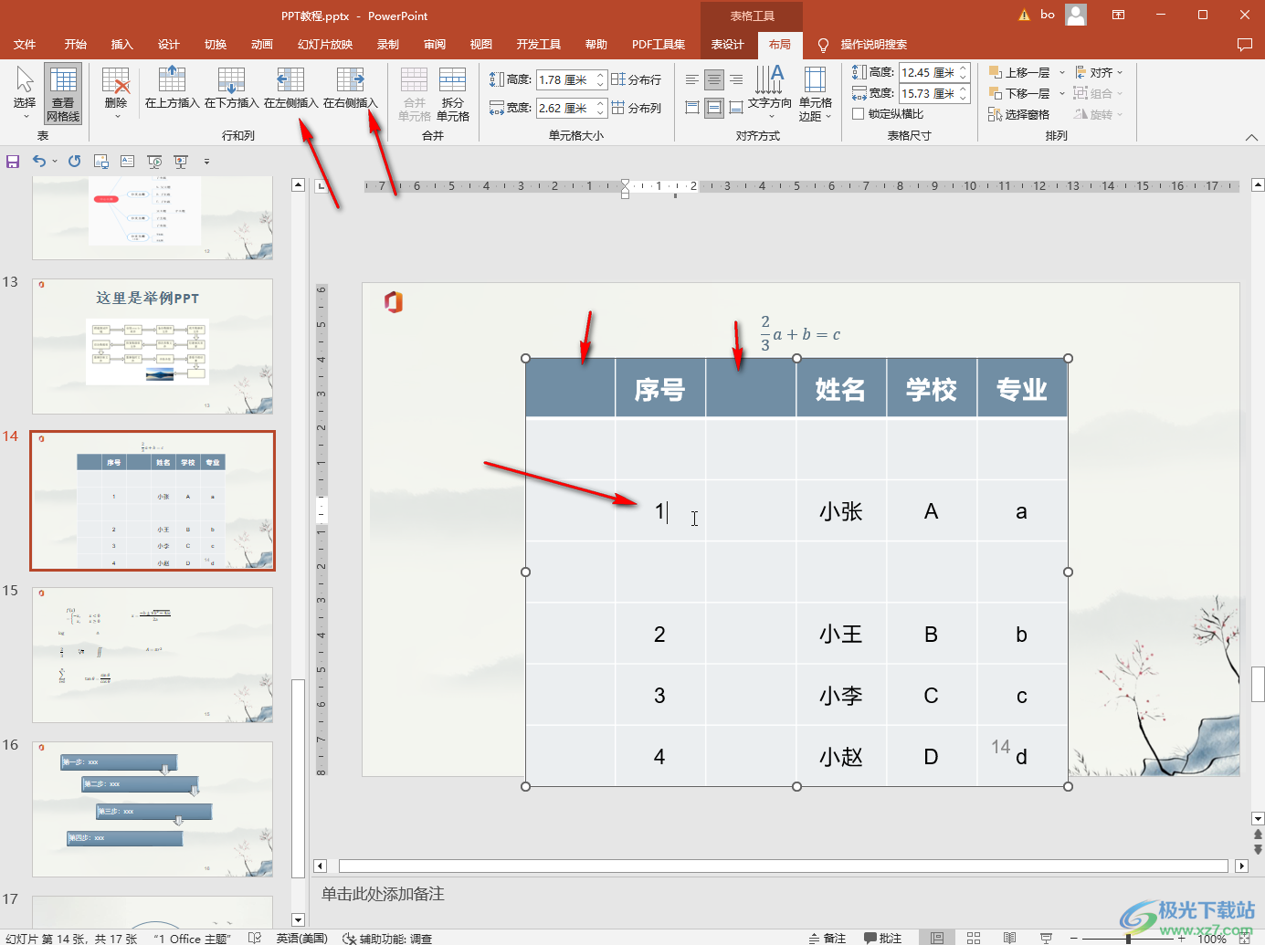The image size is (1265, 945).
Task: Toggle vertical center alignment
Action: pos(714,108)
